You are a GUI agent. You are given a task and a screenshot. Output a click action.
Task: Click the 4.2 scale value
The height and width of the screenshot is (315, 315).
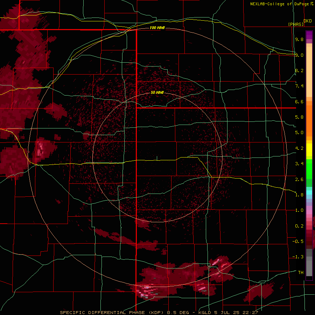pos(299,148)
